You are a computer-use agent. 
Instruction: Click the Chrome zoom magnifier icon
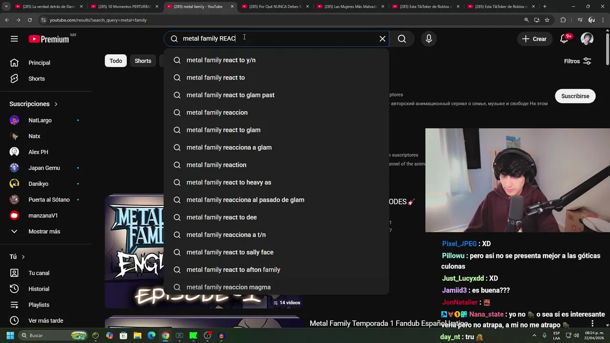click(x=527, y=20)
